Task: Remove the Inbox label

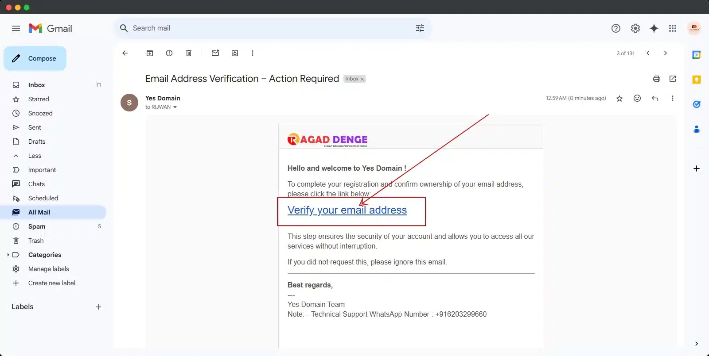Action: 362,79
